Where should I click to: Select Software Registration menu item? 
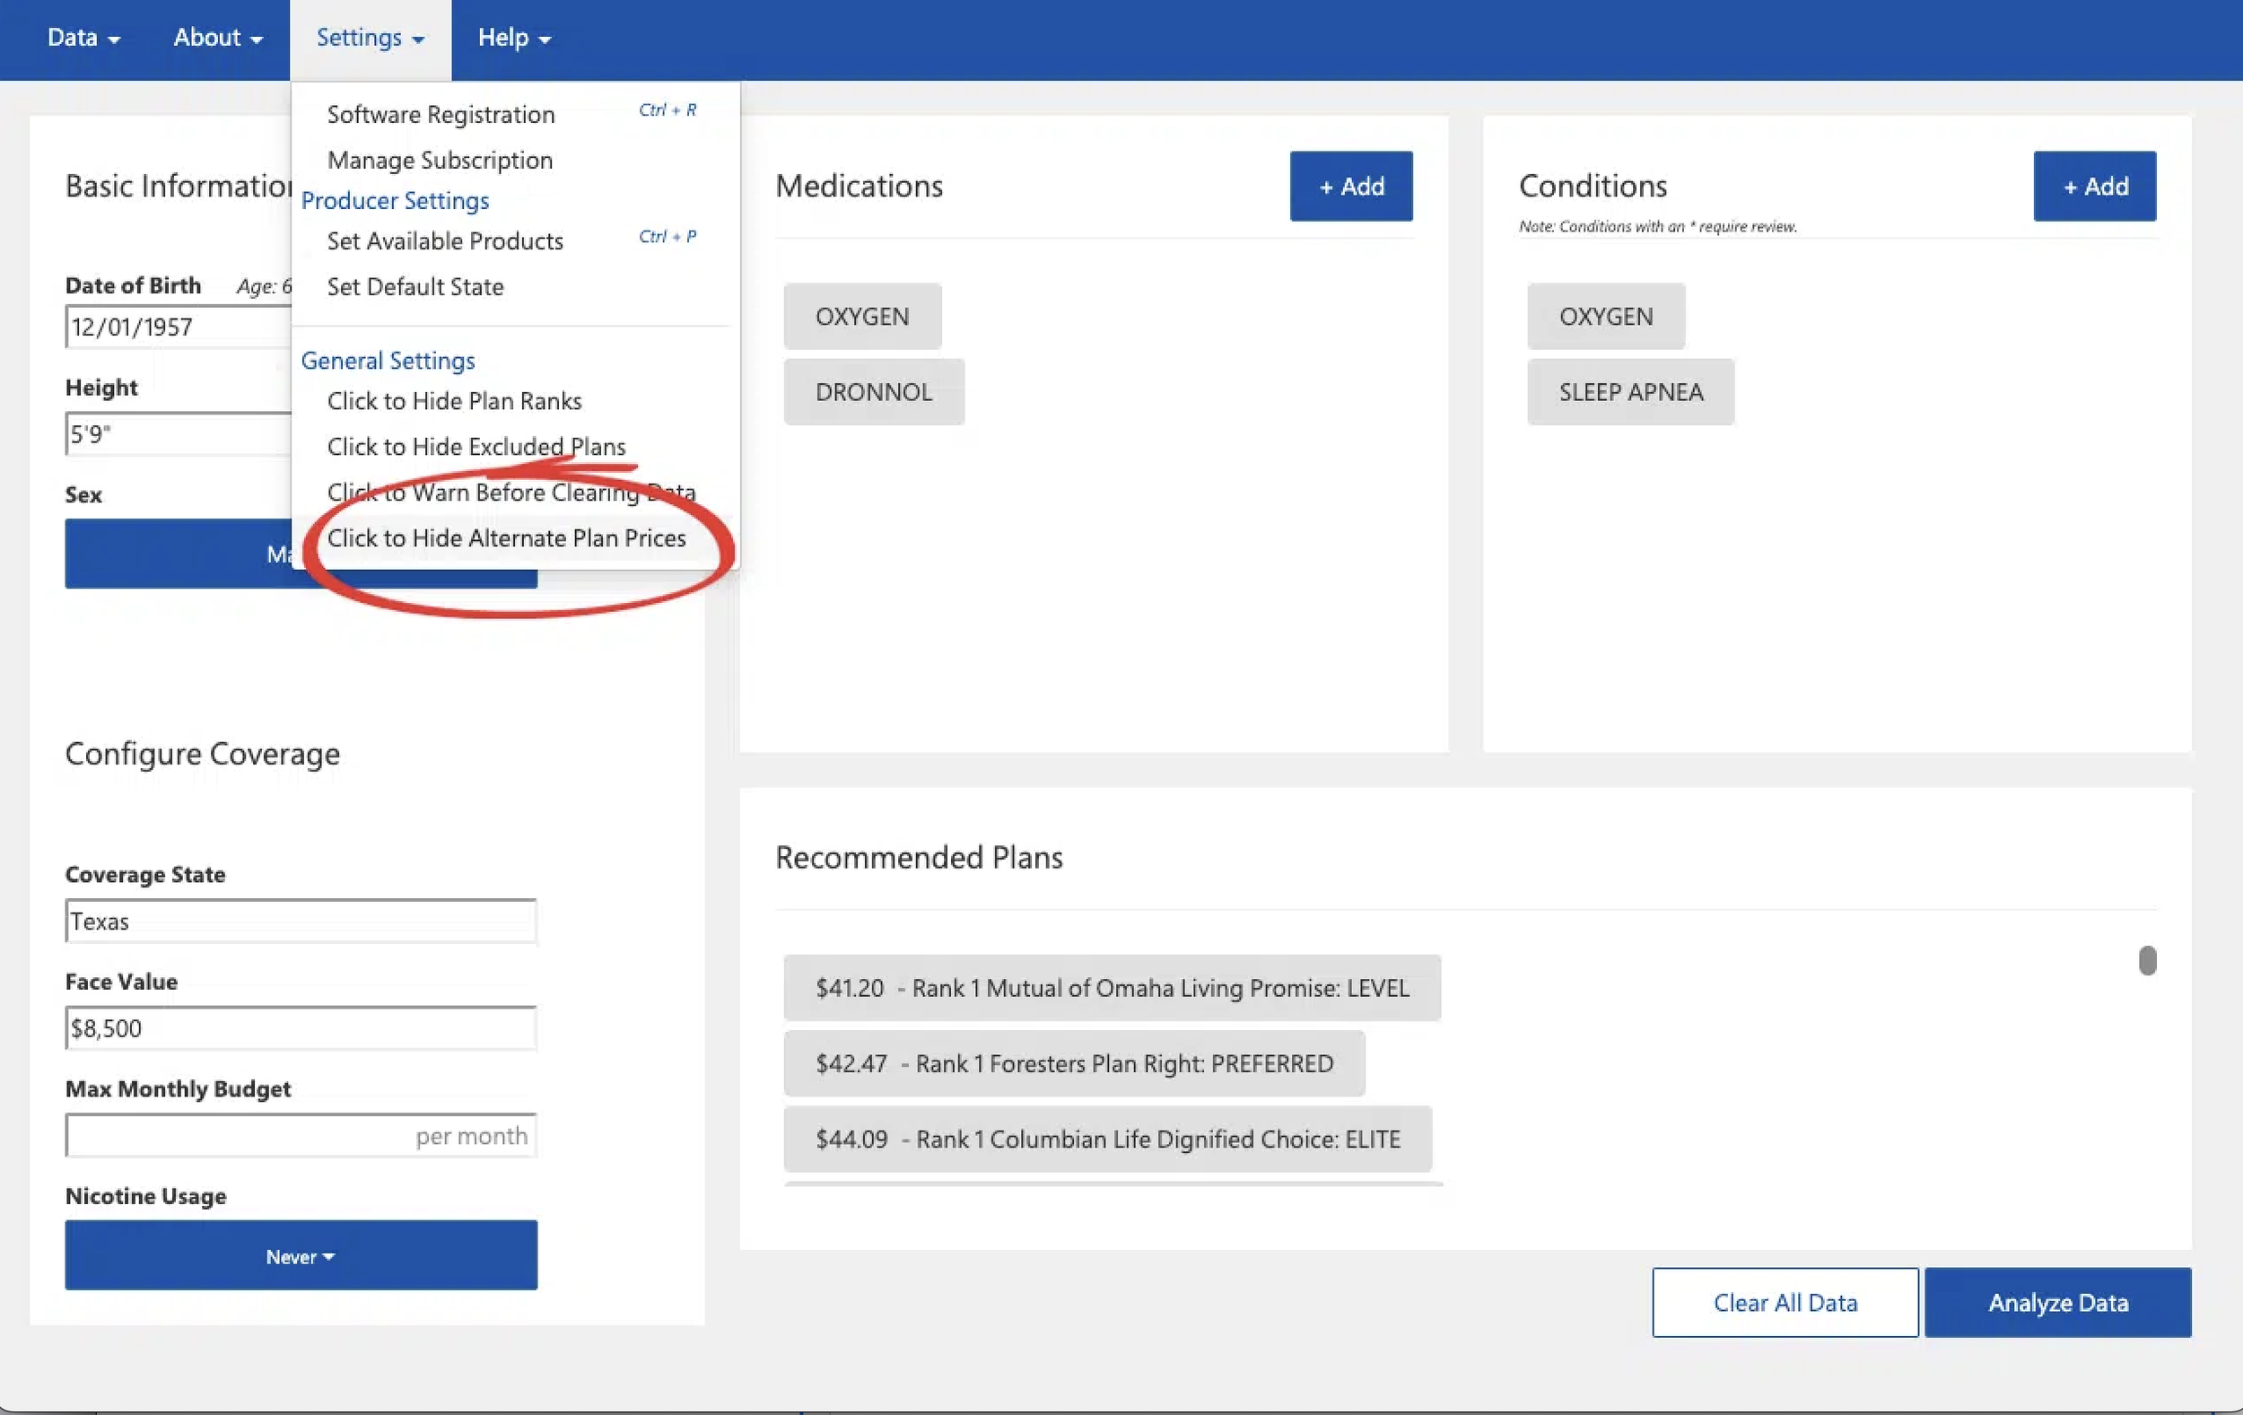(x=441, y=115)
